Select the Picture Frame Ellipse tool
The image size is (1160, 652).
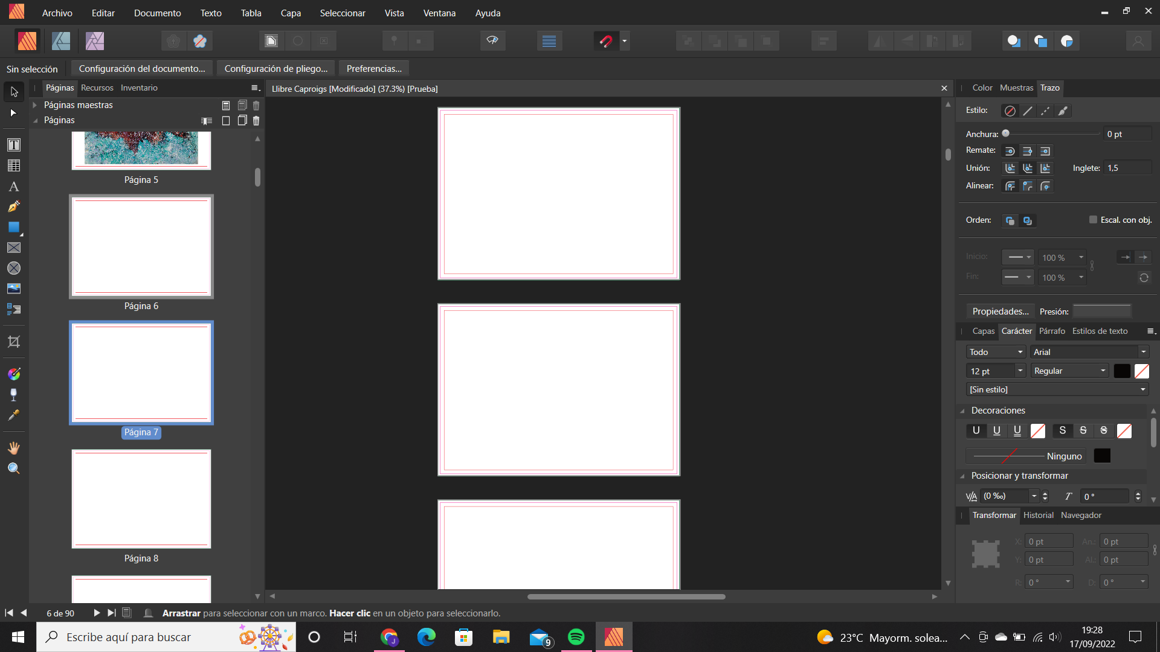click(14, 268)
